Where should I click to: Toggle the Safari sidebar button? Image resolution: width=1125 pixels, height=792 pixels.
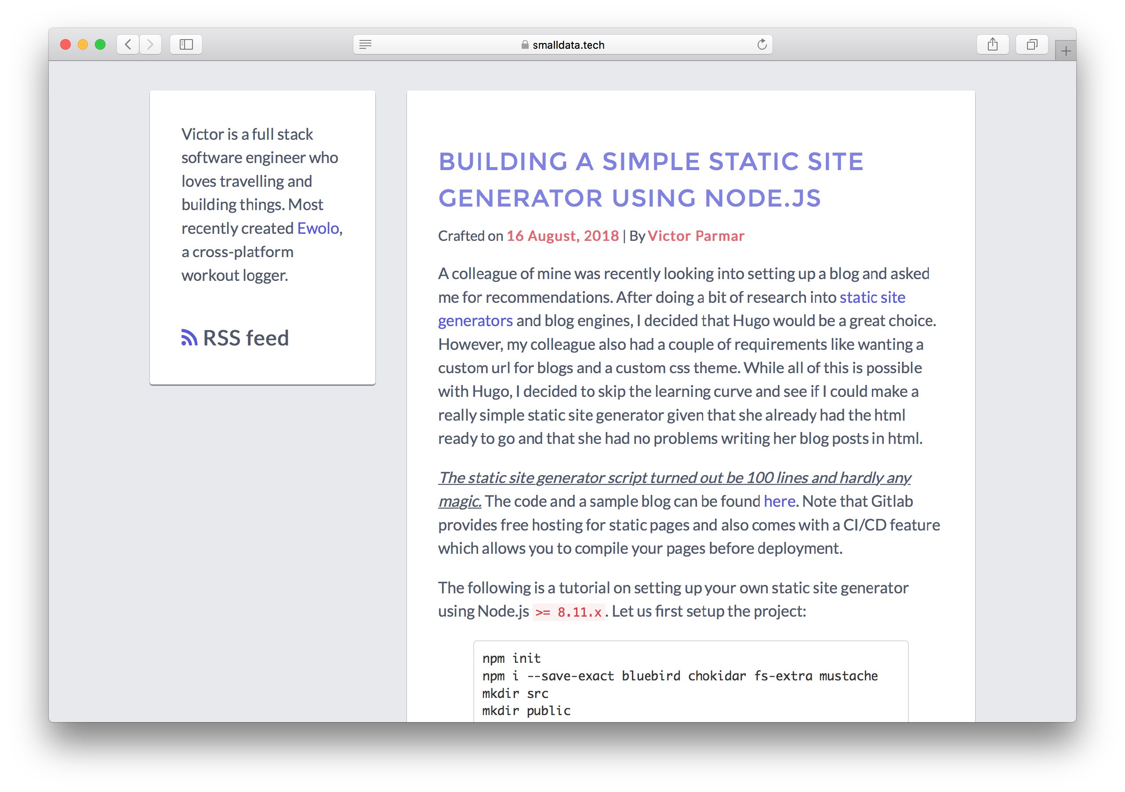pyautogui.click(x=186, y=44)
